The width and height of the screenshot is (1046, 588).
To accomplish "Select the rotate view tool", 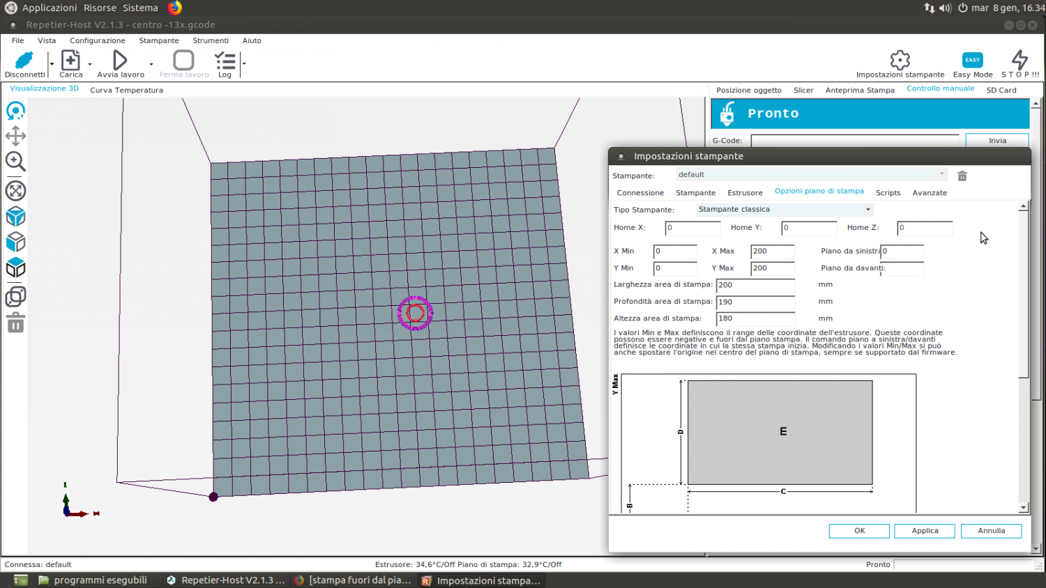I will click(15, 111).
